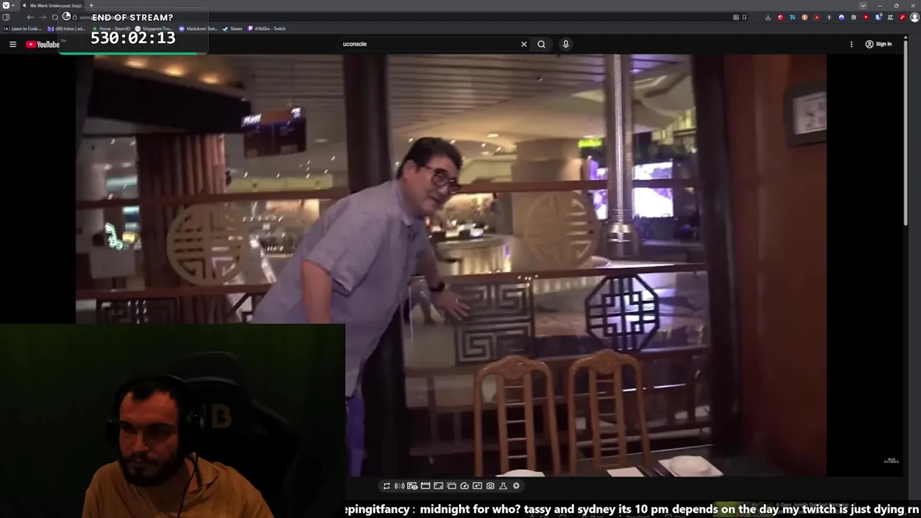
Task: Open YouTube settings three-dot menu
Action: click(x=851, y=44)
